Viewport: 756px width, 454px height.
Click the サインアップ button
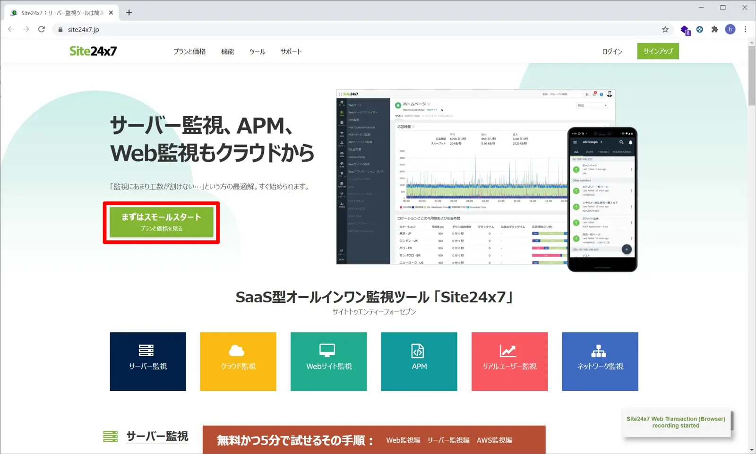(658, 51)
